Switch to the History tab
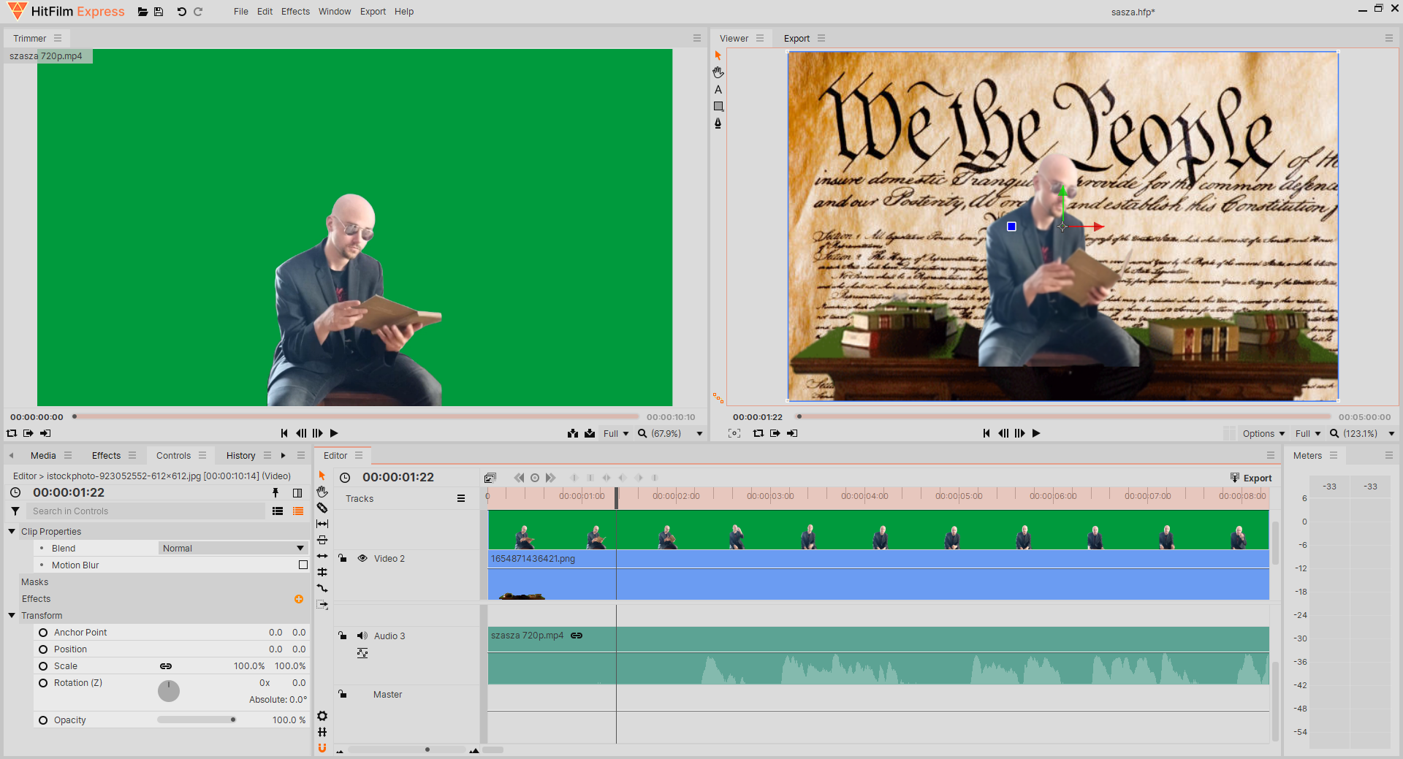Viewport: 1403px width, 759px height. coord(240,455)
